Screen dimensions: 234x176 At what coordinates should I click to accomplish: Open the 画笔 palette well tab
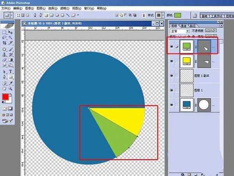205,16
